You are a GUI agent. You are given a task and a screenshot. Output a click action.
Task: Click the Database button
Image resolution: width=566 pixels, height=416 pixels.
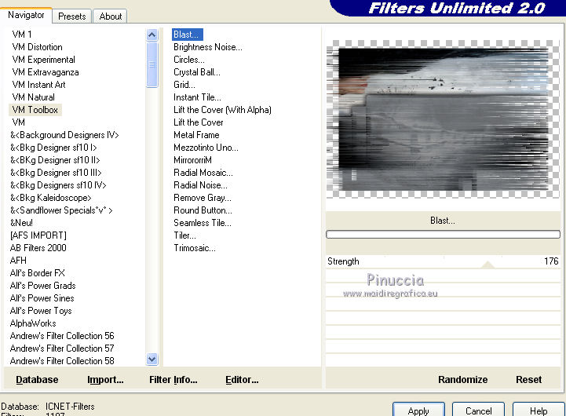(37, 380)
